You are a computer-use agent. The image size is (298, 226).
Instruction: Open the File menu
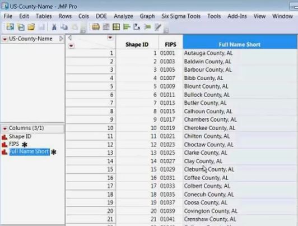pos(8,16)
